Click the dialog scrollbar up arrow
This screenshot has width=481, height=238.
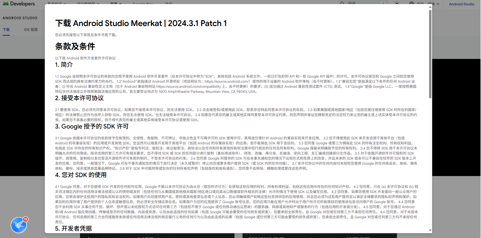coord(430,7)
